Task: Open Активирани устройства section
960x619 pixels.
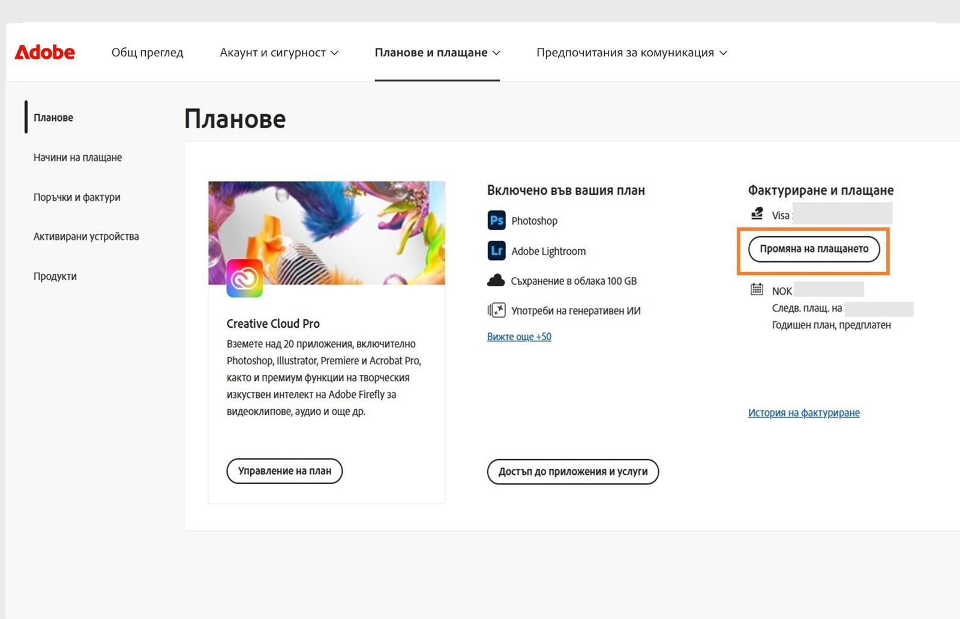Action: [x=86, y=237]
